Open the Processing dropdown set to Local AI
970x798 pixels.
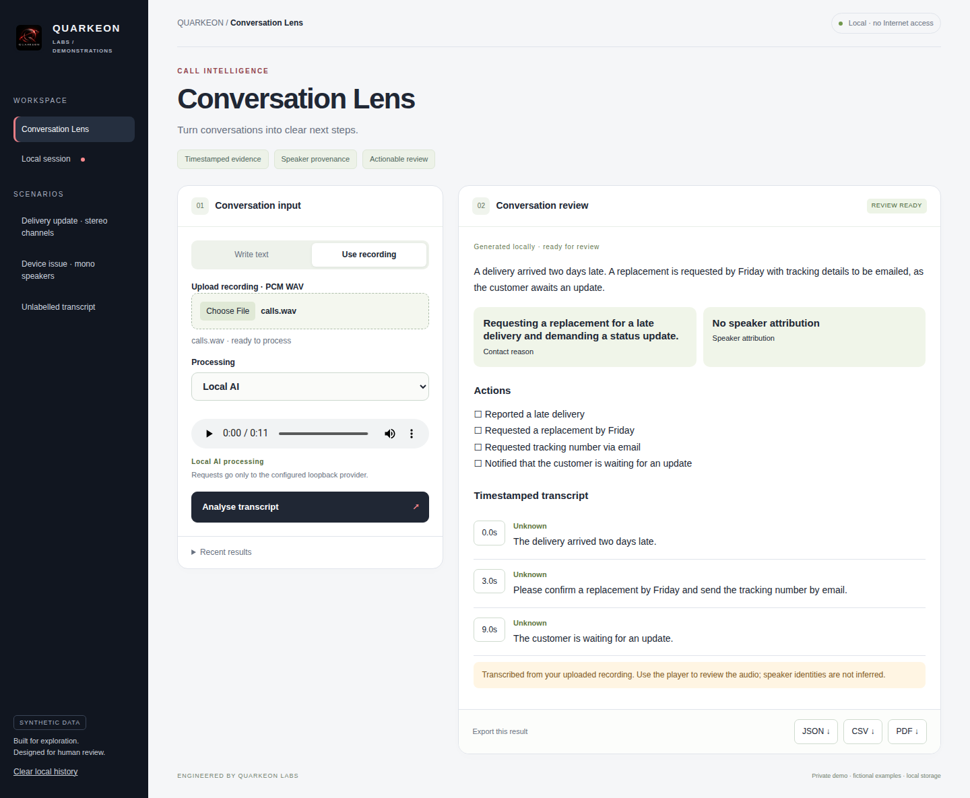click(x=310, y=387)
